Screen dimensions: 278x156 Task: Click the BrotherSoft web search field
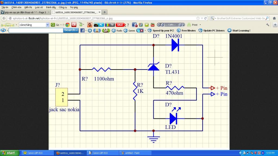241,18
